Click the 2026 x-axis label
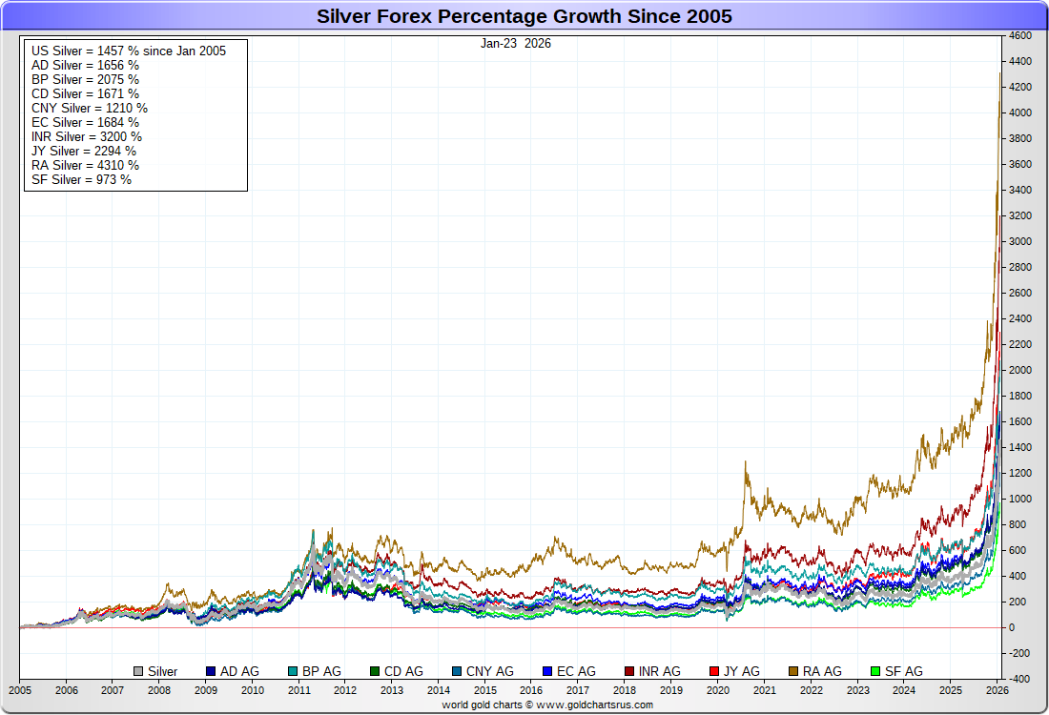 pos(998,690)
